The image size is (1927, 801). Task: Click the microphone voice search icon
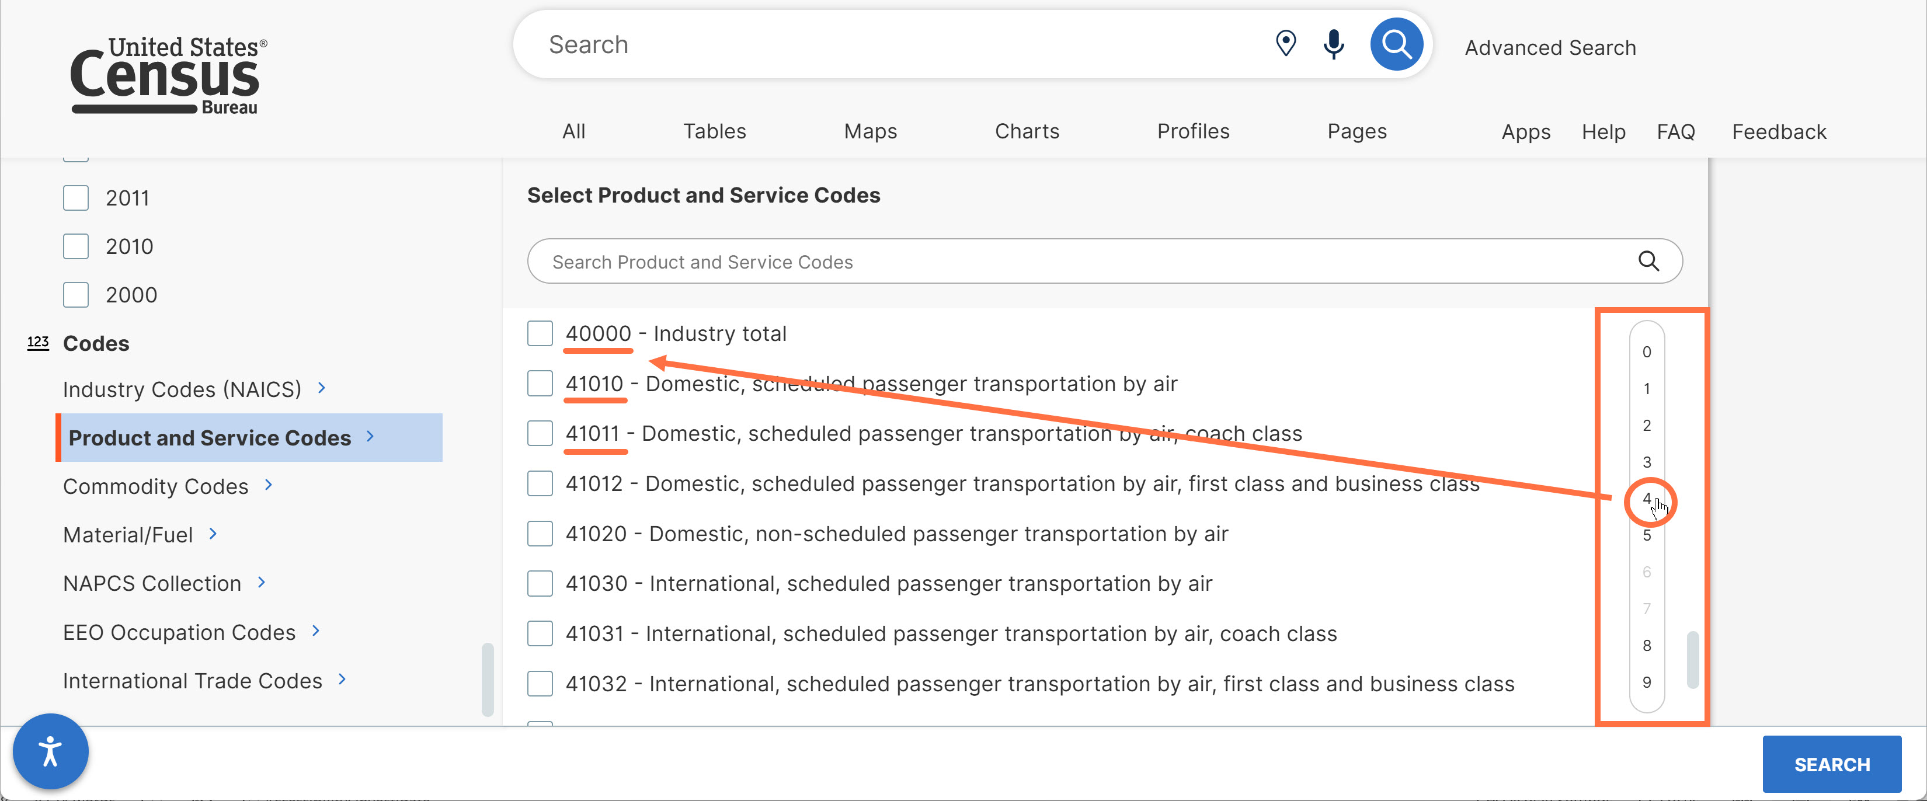coord(1333,44)
